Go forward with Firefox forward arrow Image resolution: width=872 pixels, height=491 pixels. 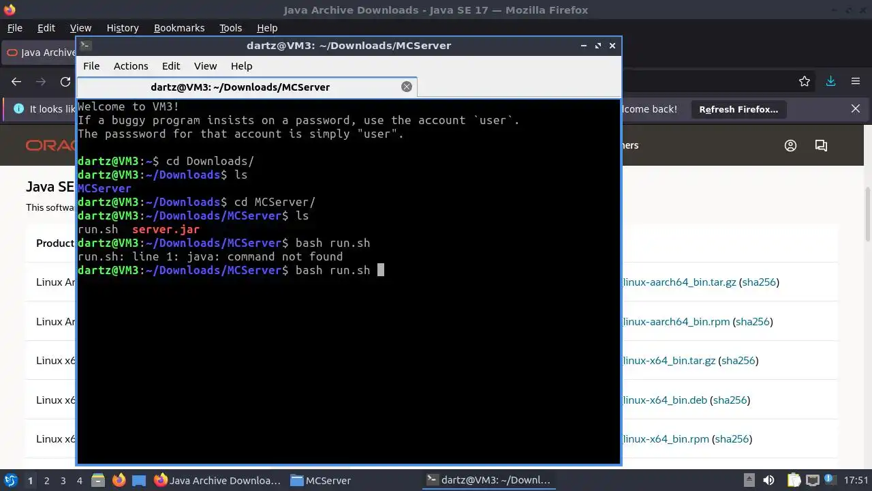(41, 82)
